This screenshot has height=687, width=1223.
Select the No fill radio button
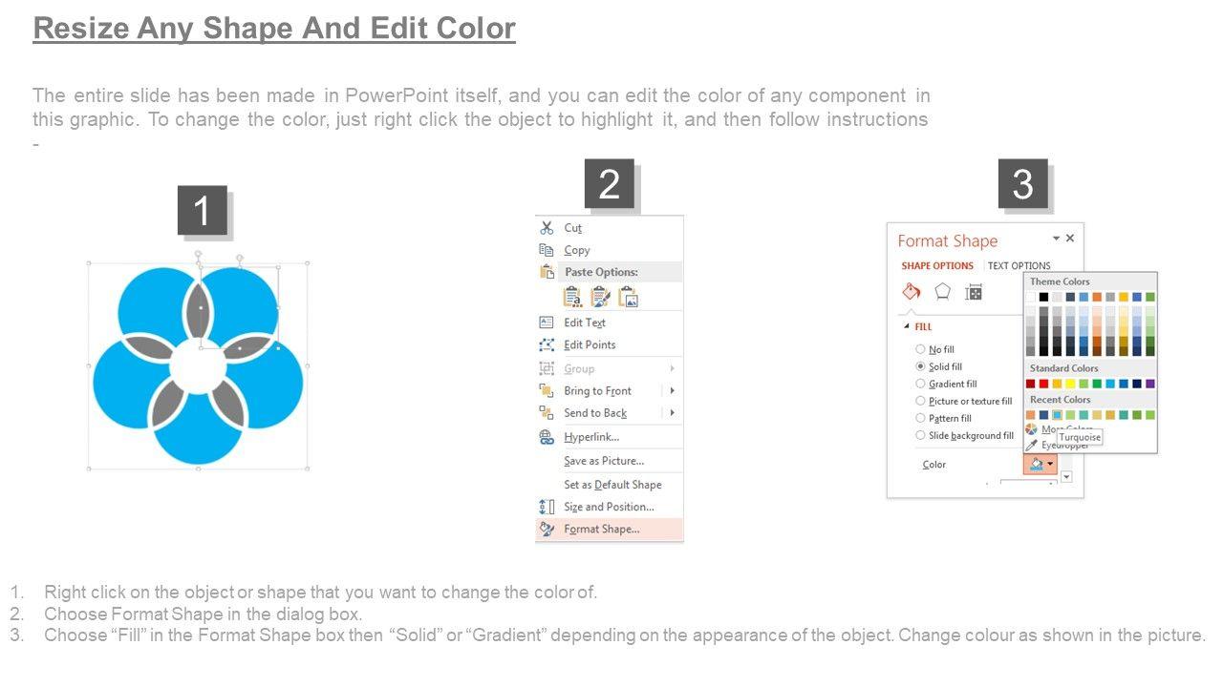point(921,349)
